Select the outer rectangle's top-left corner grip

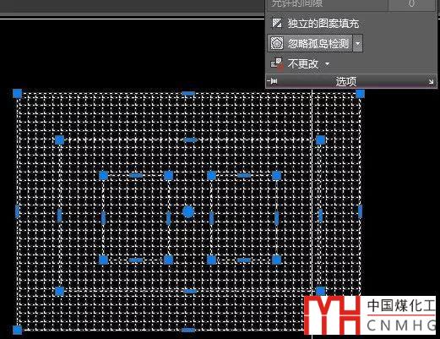[x=18, y=94]
